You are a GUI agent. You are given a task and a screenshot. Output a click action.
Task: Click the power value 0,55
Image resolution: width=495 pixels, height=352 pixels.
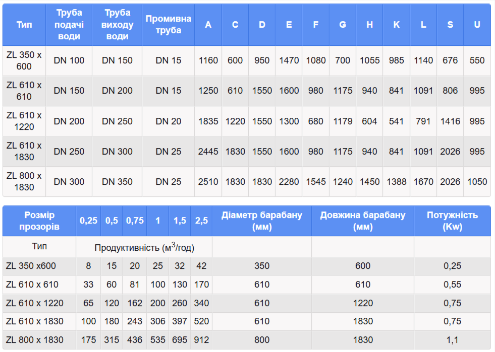pos(452,285)
